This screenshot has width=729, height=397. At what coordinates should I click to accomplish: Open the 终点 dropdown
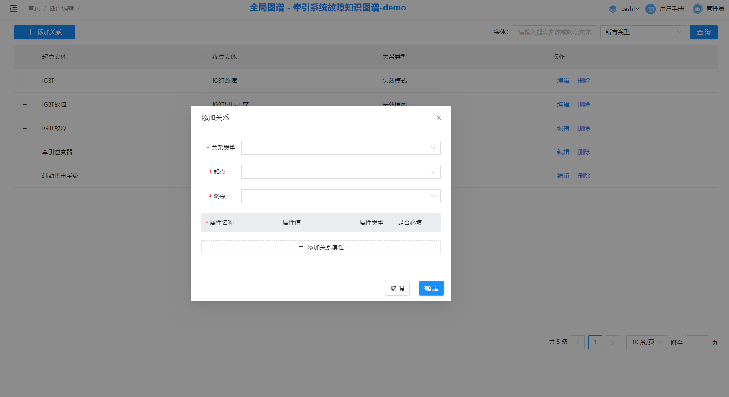[340, 196]
